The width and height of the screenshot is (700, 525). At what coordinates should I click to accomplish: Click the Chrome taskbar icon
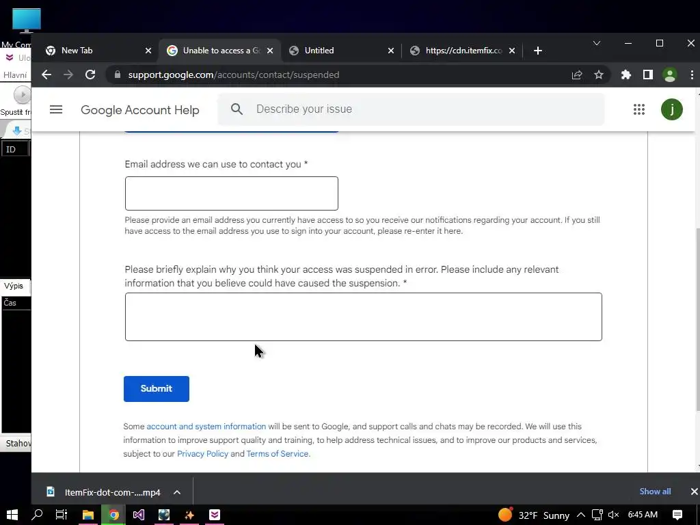tap(114, 515)
